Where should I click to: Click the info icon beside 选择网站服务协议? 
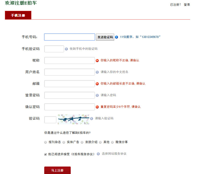click(x=98, y=154)
